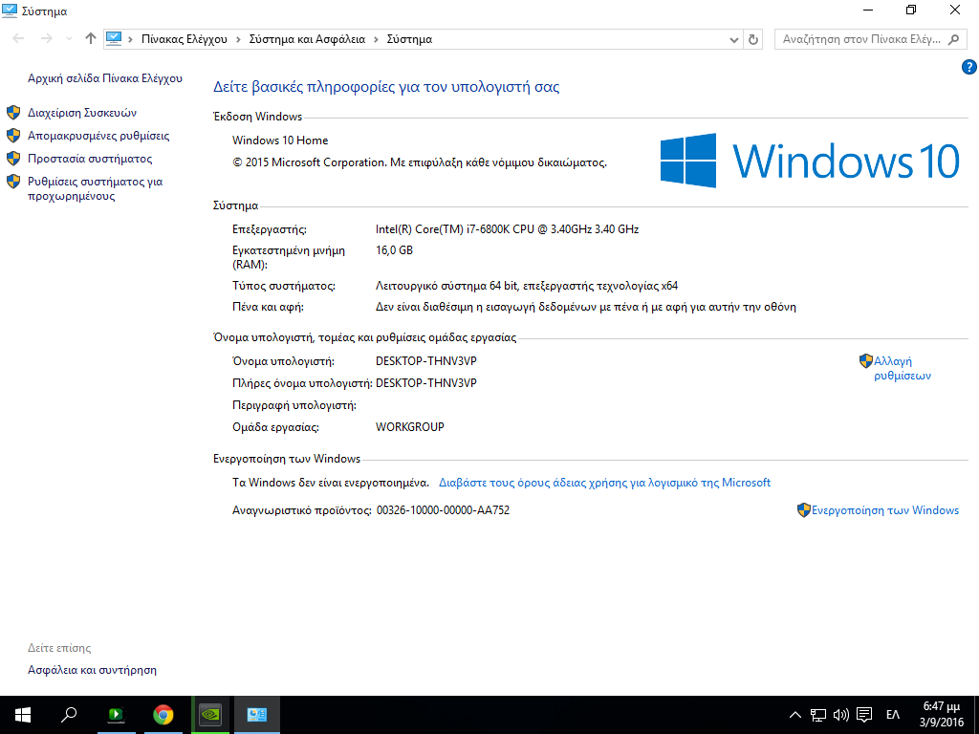The image size is (979, 734).
Task: Click computer name DESKTOP-THNV3VP value
Action: click(x=425, y=361)
